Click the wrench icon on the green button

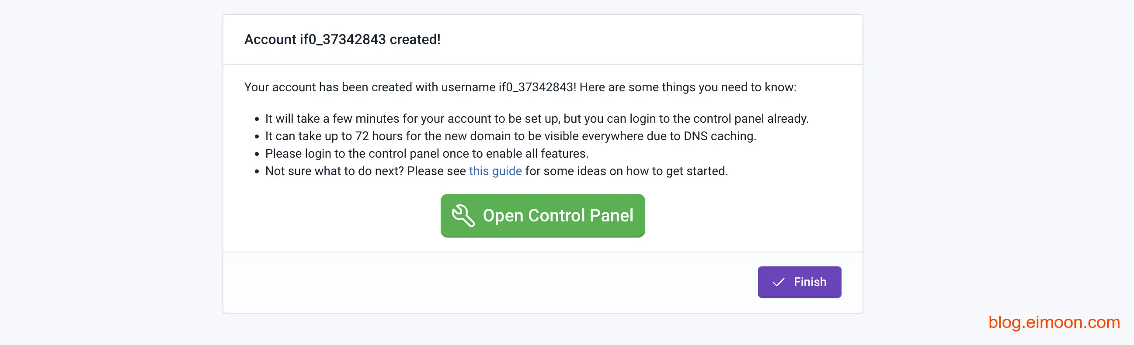coord(463,215)
